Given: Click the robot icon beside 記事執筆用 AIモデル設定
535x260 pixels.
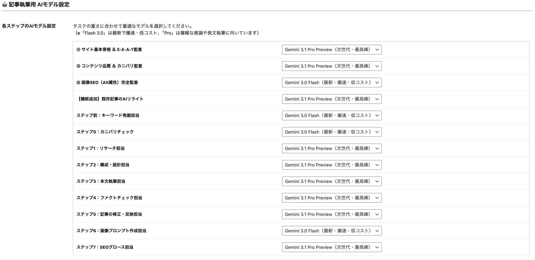Looking at the screenshot, I should click(x=5, y=4).
